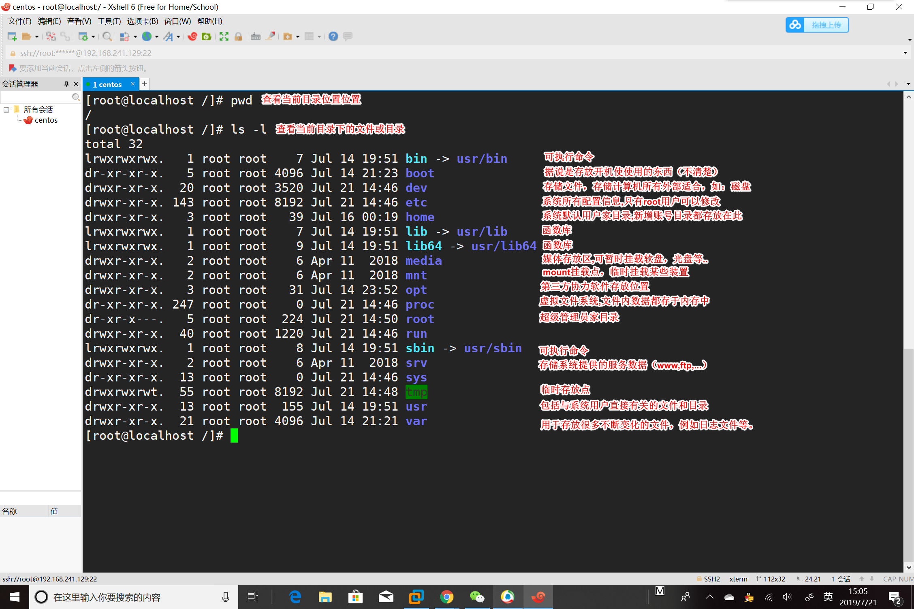Screen dimensions: 914x609
Task: Click the Font toolbar icon
Action: [168, 37]
